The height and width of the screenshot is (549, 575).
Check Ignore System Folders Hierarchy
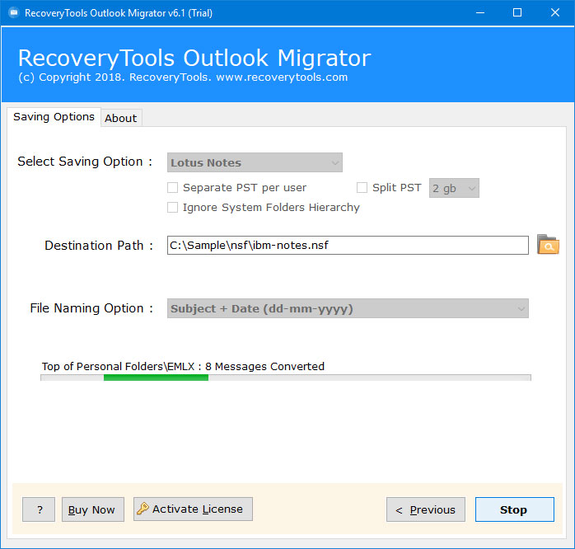tap(172, 208)
